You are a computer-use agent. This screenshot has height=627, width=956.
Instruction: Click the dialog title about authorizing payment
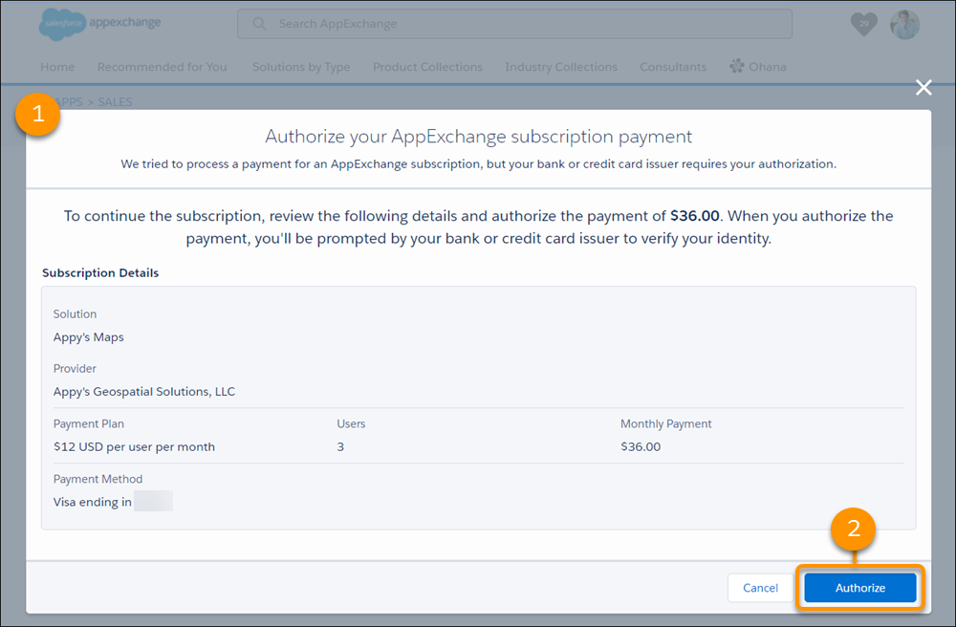pyautogui.click(x=478, y=136)
